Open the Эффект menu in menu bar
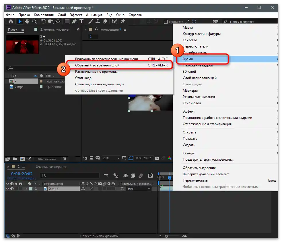Viewport: 282px width, 242px height. click(76, 15)
